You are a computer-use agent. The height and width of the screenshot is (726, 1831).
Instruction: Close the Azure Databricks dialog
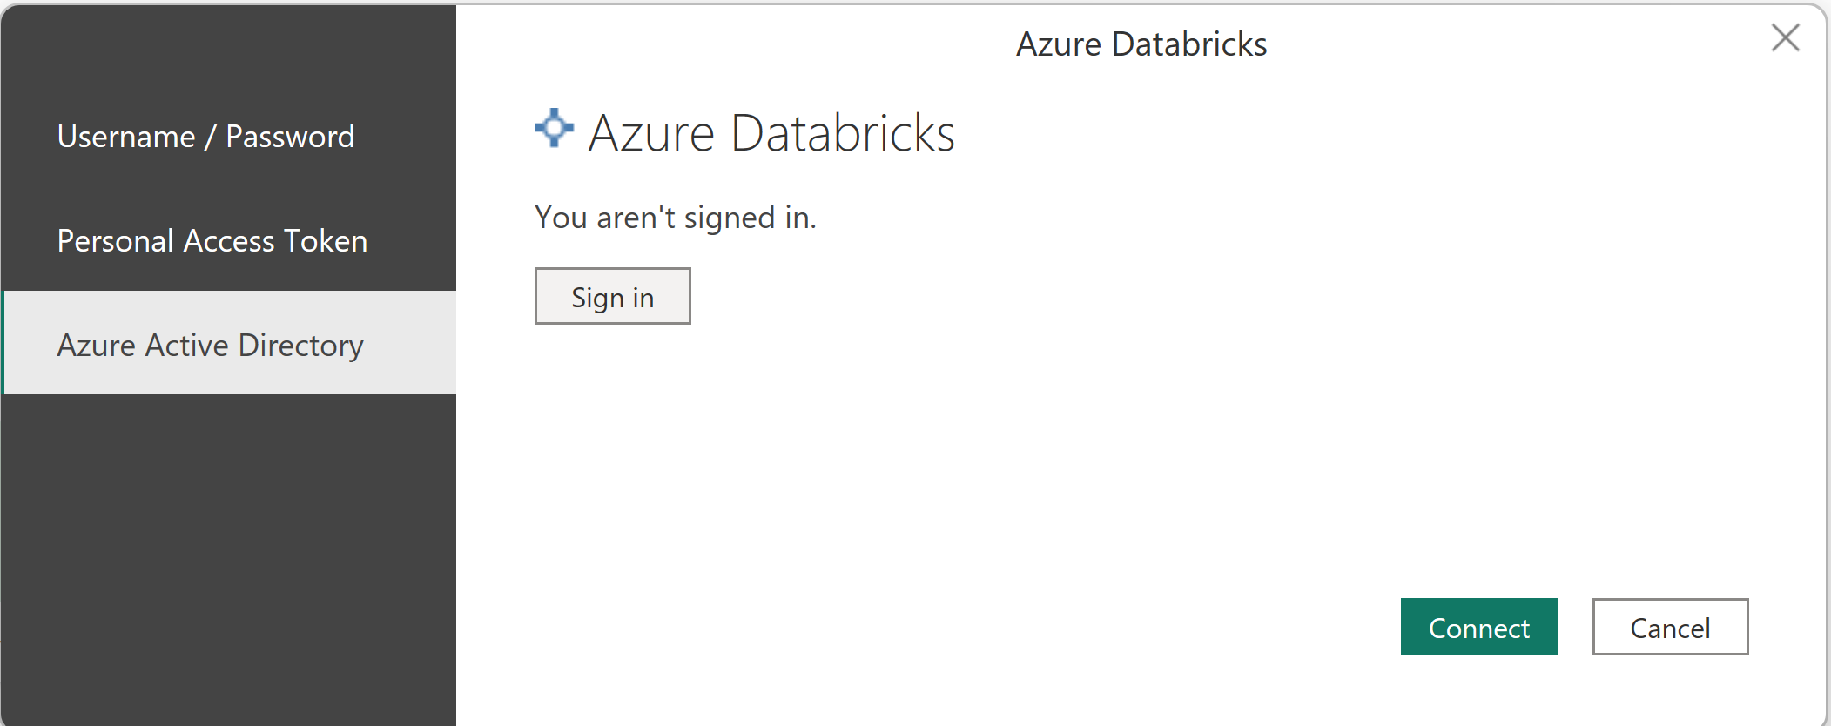coord(1785,38)
